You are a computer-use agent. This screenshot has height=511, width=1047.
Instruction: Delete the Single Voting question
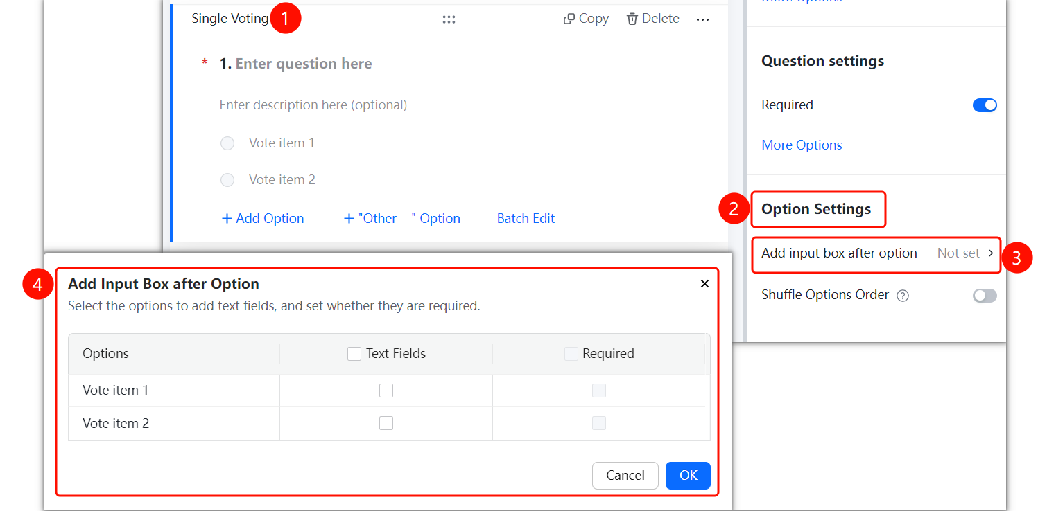(x=652, y=19)
